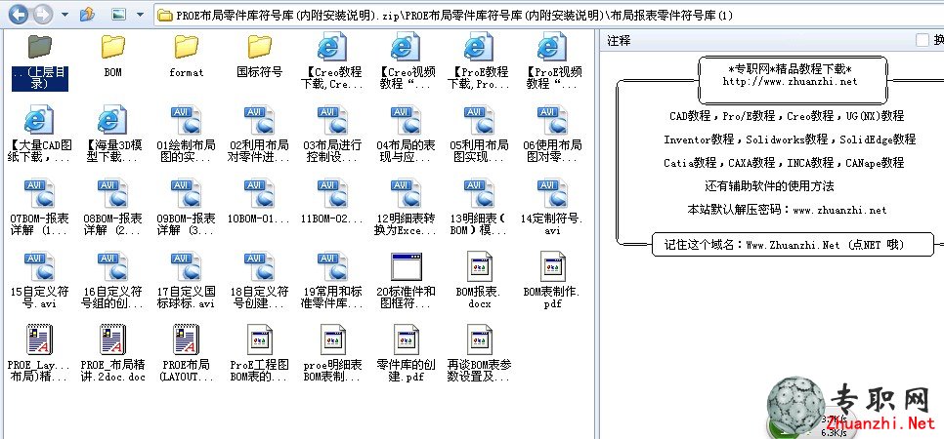Click the Inventor教程，Solidworks教程 comment line
The width and height of the screenshot is (944, 439).
(790, 140)
